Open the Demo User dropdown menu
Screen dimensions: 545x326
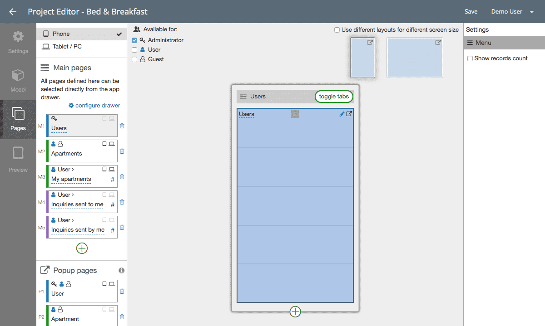512,12
